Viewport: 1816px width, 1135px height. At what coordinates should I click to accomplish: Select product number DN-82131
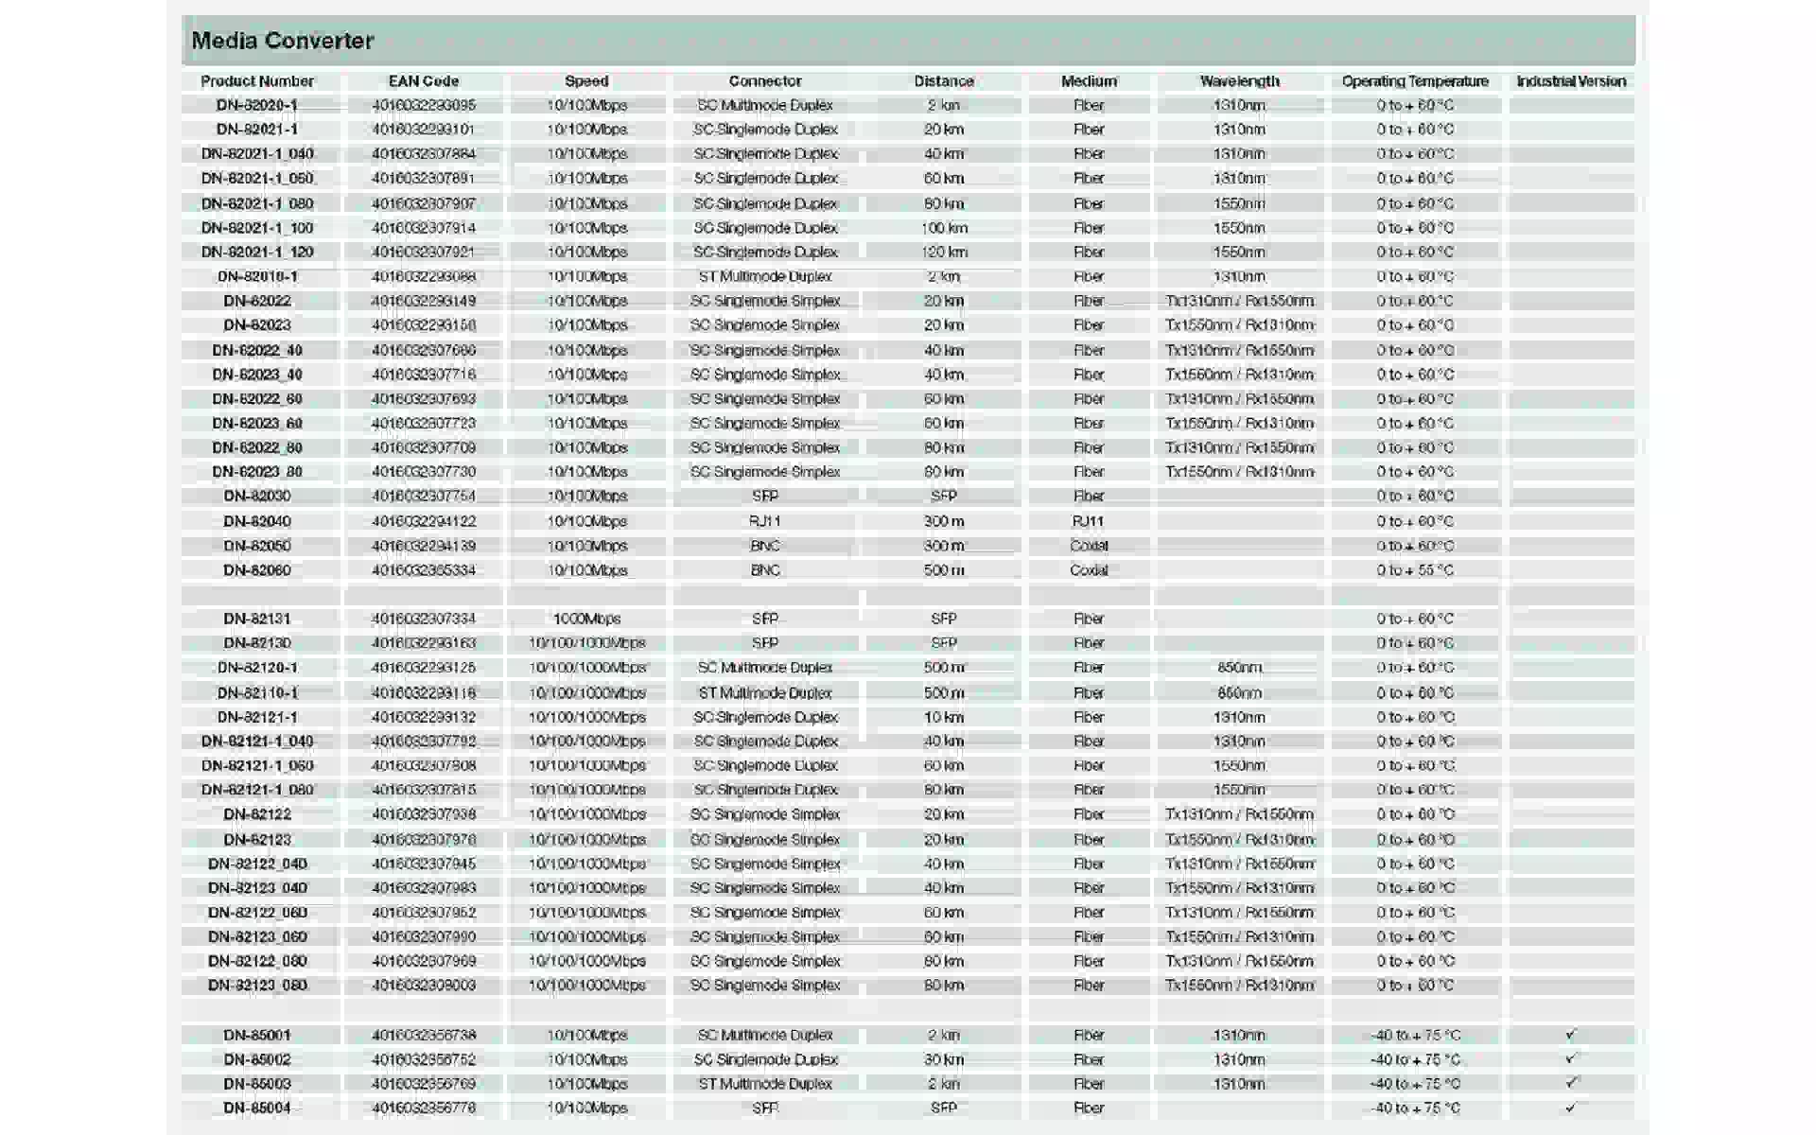click(257, 619)
